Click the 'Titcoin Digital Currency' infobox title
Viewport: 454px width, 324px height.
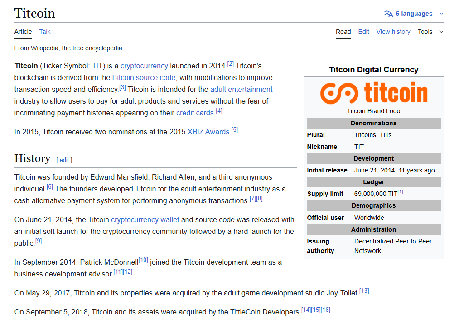coord(374,70)
